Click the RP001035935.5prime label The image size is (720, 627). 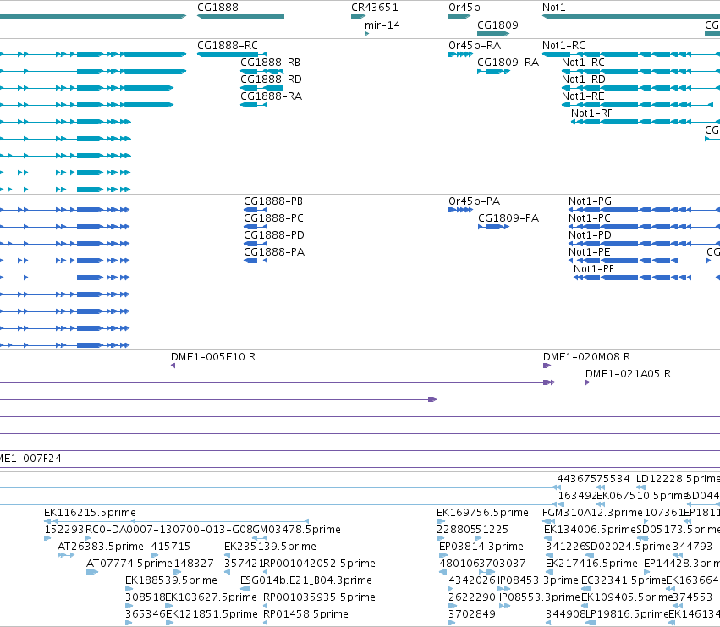[319, 597]
